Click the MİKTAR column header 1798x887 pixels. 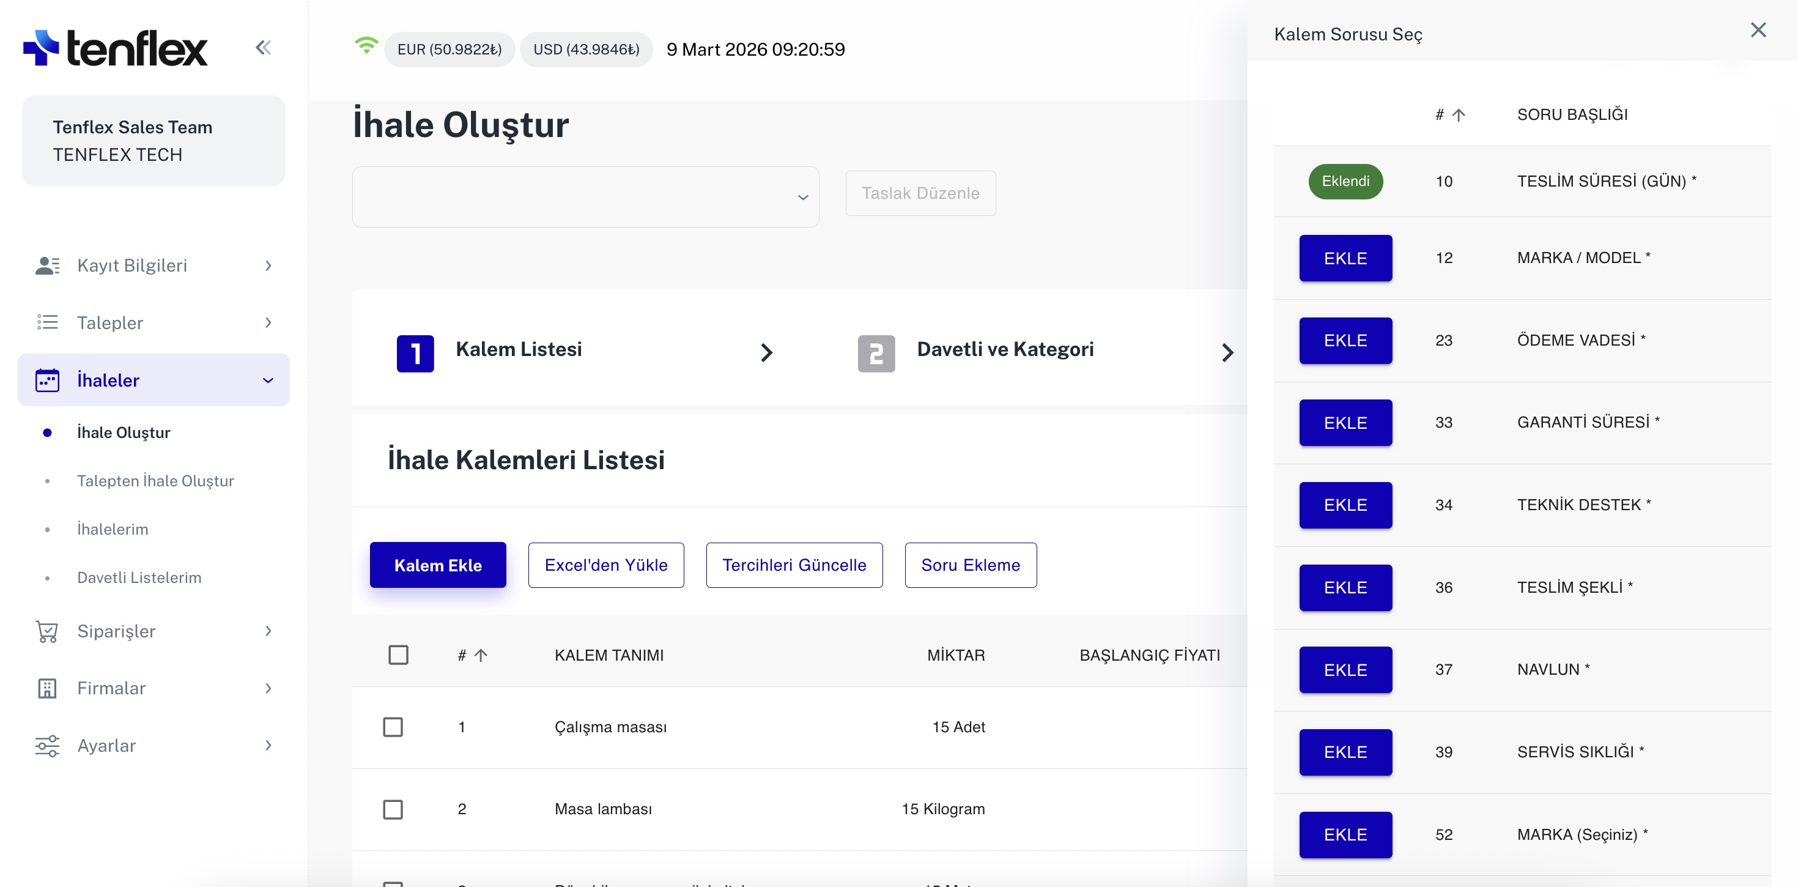point(956,655)
